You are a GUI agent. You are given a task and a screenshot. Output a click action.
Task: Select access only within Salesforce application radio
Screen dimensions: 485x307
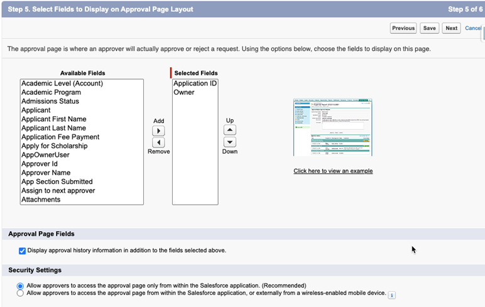21,286
